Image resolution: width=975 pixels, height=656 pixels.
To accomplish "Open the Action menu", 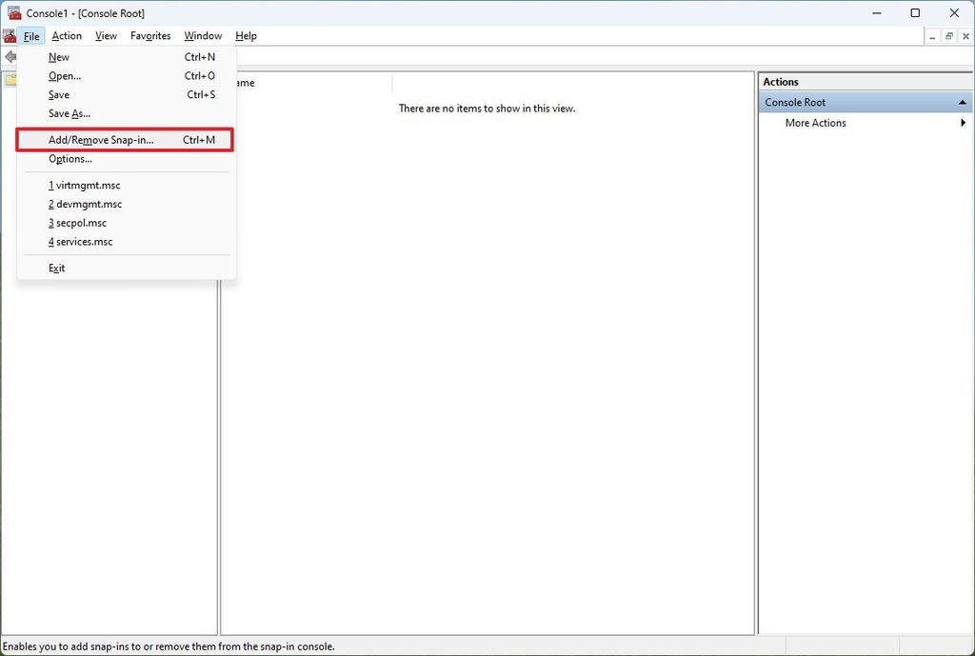I will click(x=66, y=35).
